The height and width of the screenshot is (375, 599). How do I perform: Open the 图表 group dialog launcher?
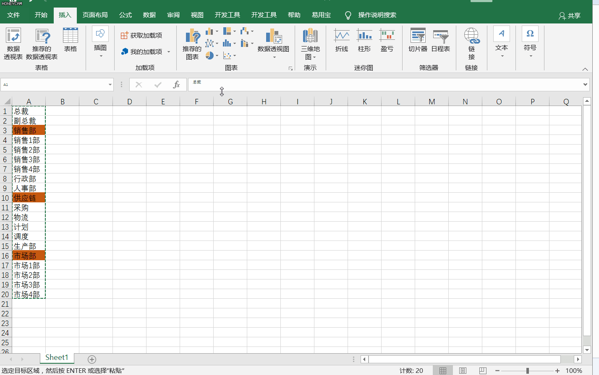click(x=290, y=68)
